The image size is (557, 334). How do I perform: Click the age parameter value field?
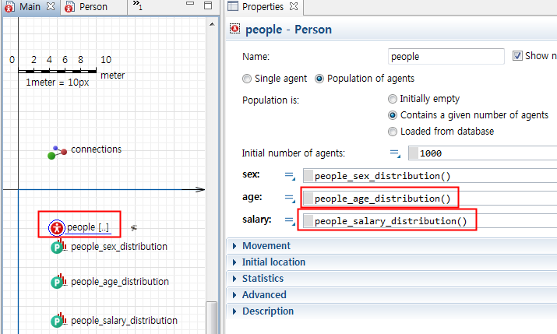tap(430, 199)
